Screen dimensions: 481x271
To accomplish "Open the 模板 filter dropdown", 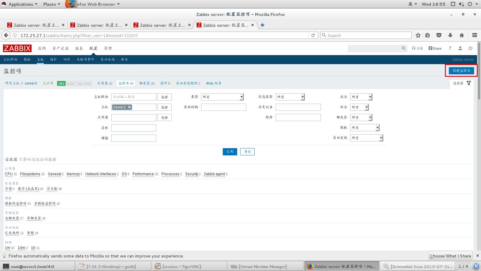I will point(365,128).
